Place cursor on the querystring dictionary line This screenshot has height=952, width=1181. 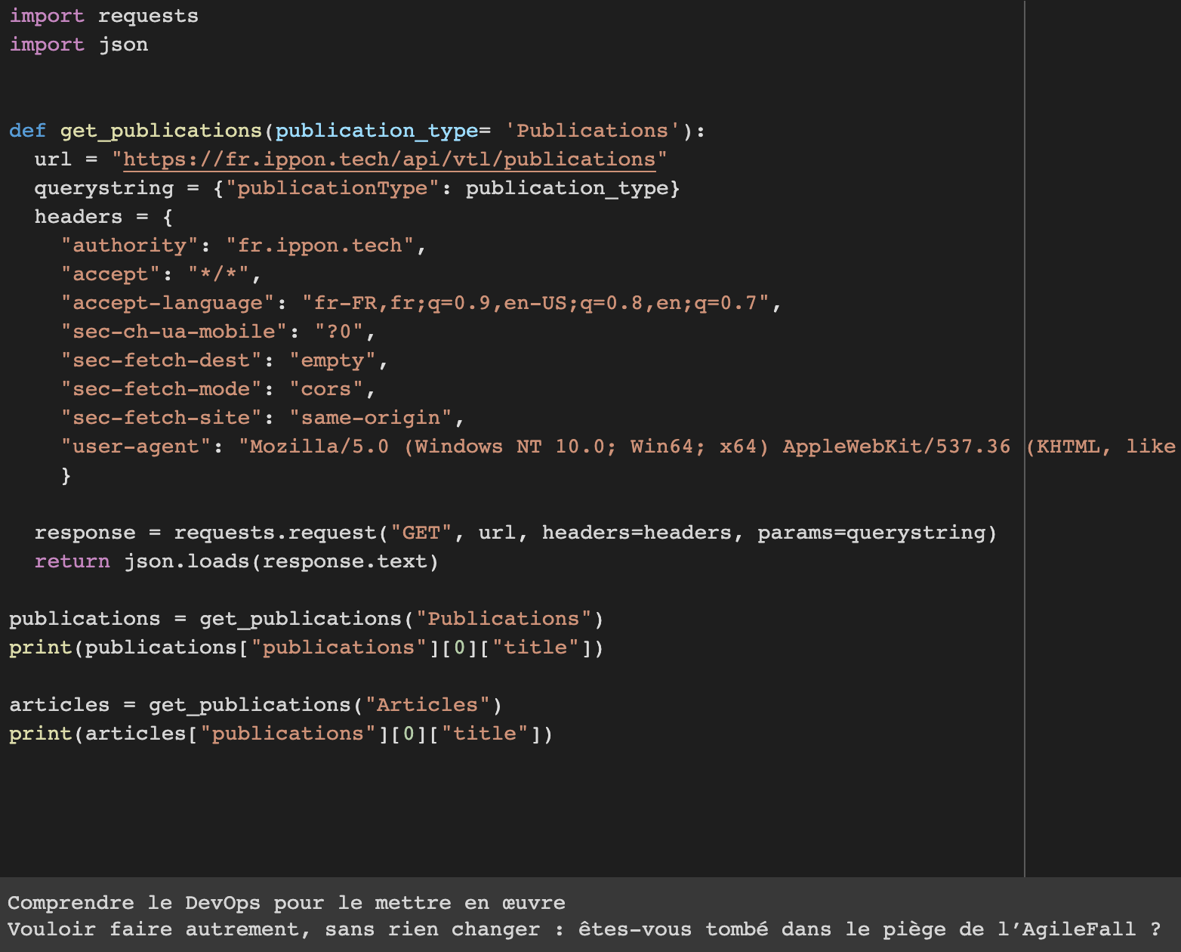(355, 187)
